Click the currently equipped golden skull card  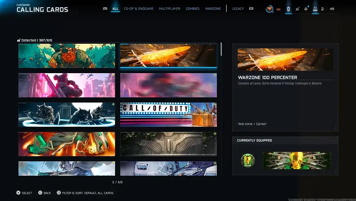click(297, 161)
